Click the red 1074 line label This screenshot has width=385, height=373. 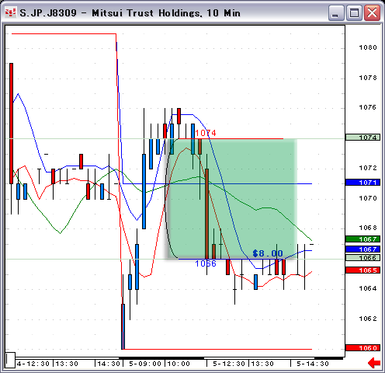click(206, 133)
